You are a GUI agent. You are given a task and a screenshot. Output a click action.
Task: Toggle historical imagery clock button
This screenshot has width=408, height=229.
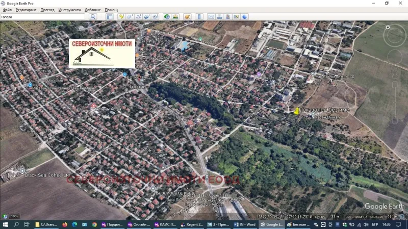tap(166, 17)
